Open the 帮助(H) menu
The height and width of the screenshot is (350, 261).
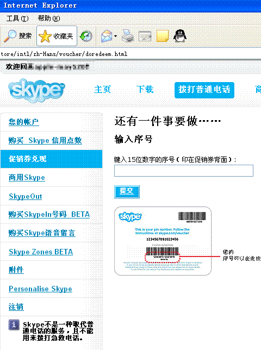point(49,18)
